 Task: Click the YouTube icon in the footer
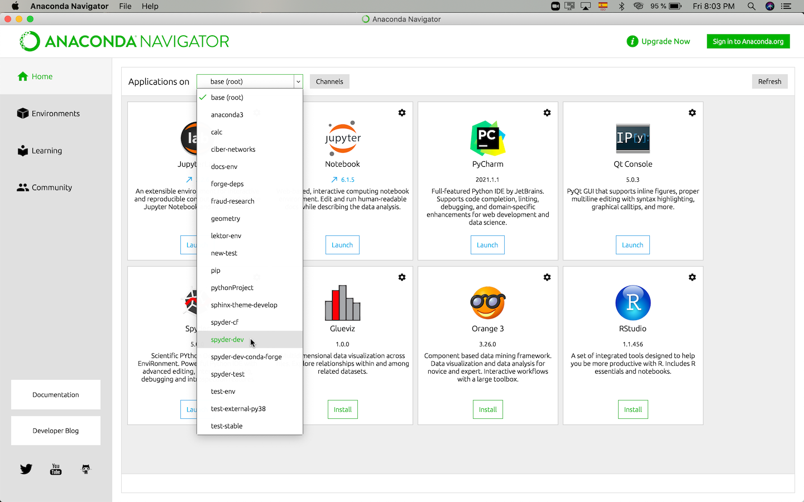click(55, 469)
